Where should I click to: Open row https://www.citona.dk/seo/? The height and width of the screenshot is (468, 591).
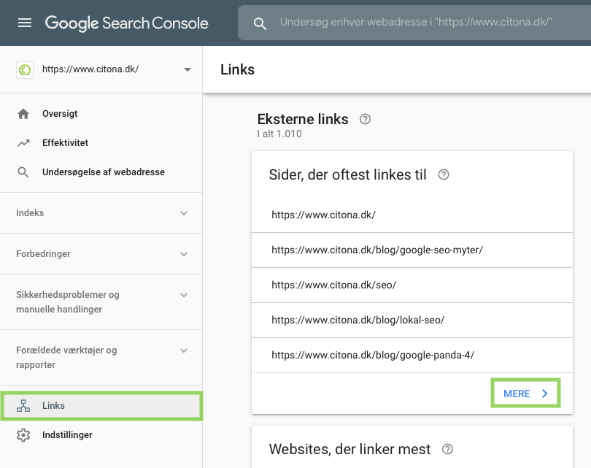412,285
